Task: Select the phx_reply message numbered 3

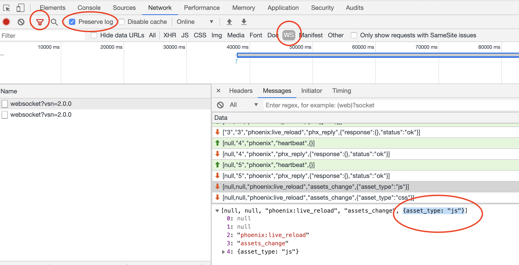Action: click(x=365, y=132)
